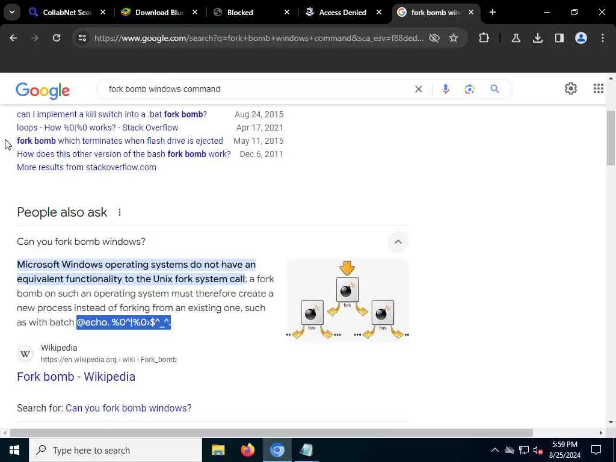Start voice search with the microphone
Screen dimensions: 616x462
point(446,89)
